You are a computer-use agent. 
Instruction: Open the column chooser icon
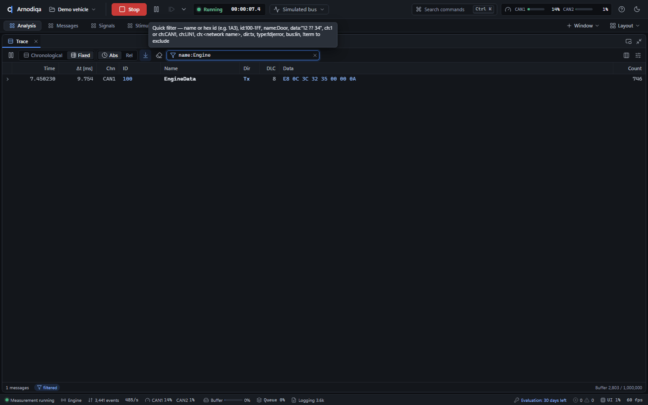tap(626, 55)
